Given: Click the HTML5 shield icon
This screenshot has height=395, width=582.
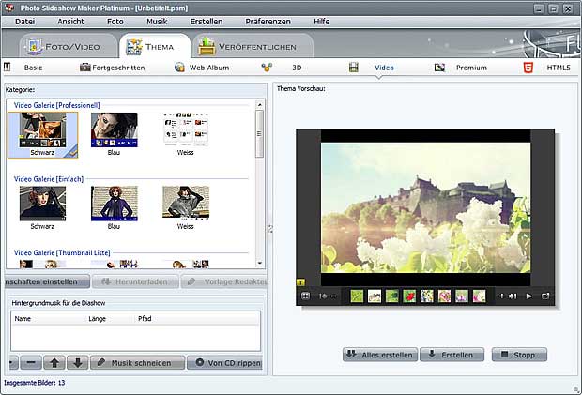Looking at the screenshot, I should coord(528,68).
